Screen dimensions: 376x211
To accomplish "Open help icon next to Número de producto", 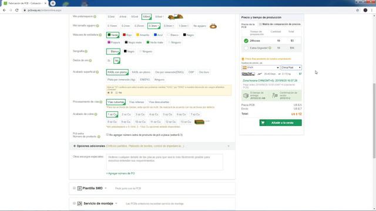I will point(99,137).
